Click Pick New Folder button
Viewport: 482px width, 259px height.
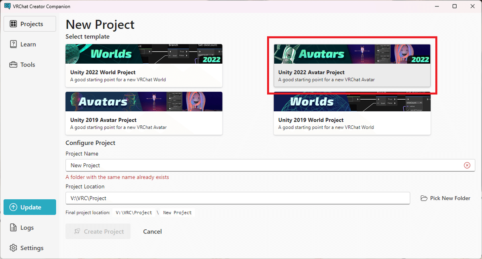(445, 198)
